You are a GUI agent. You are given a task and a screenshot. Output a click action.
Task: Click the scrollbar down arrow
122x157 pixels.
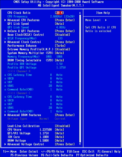pos(80,144)
